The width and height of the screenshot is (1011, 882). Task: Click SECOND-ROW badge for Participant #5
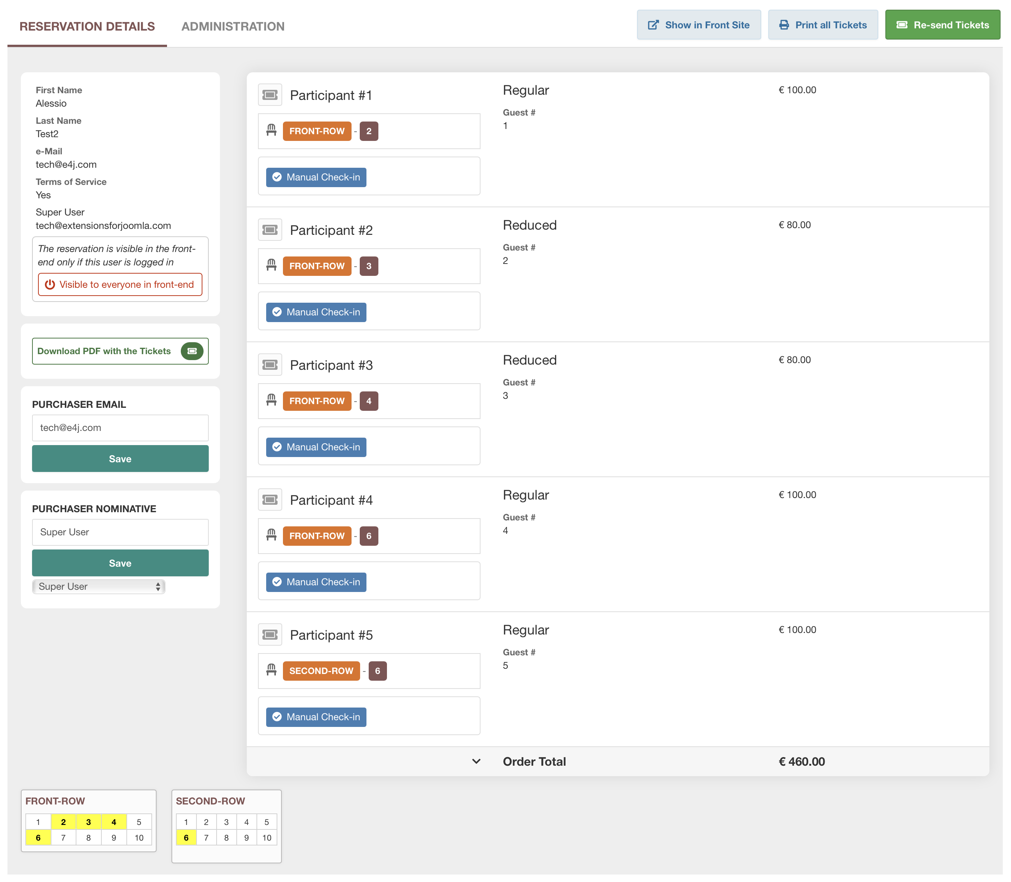coord(321,670)
